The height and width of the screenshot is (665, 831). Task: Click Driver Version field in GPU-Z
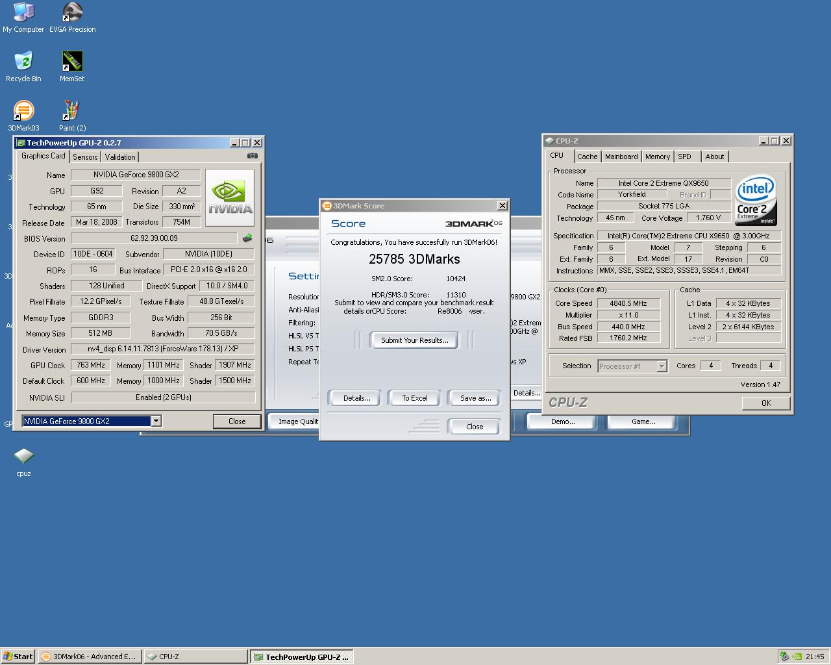coord(163,349)
